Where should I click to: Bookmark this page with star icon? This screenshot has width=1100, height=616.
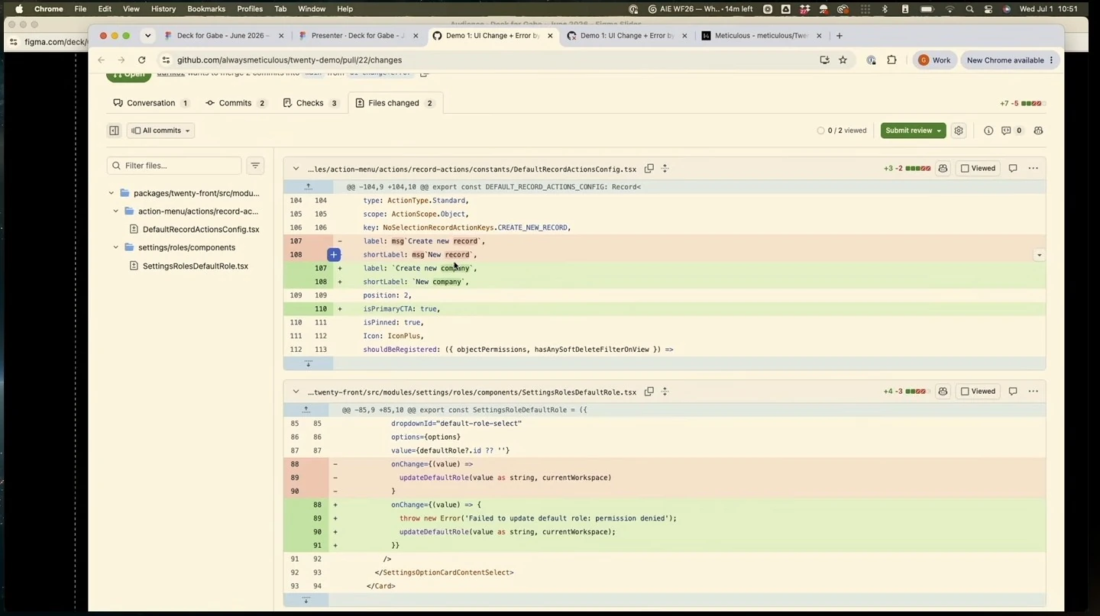click(843, 60)
